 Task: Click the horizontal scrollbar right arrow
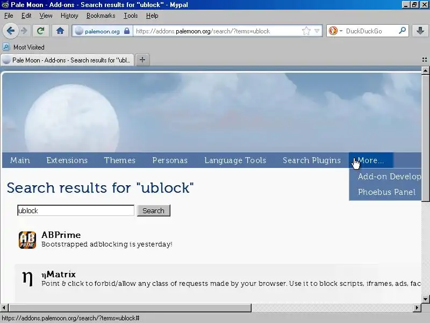417,307
